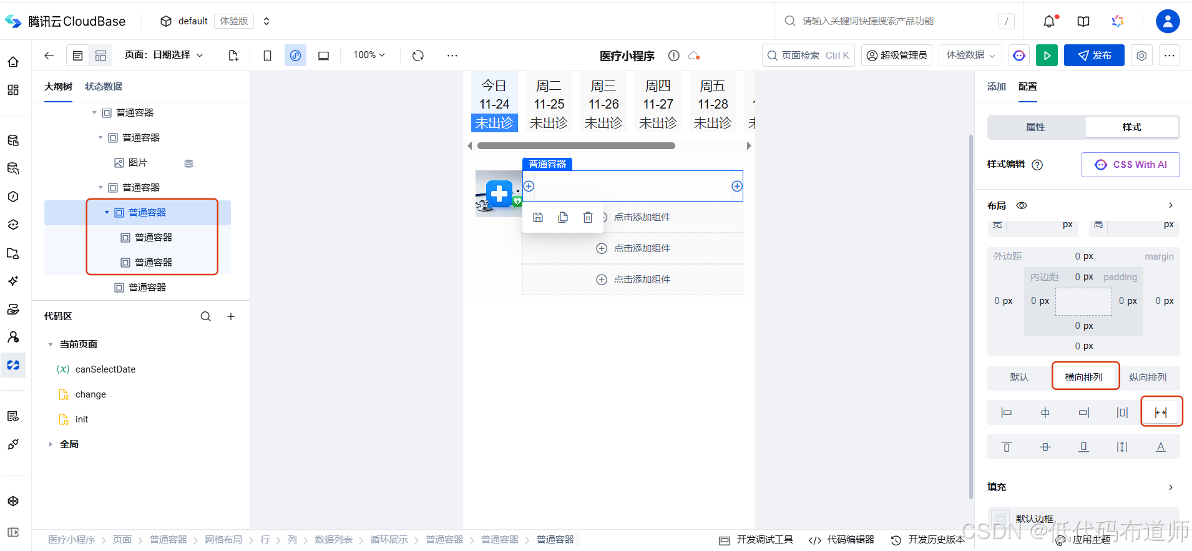Image resolution: width=1192 pixels, height=551 pixels.
Task: Click the data binding icon beside 图片
Action: 188,163
